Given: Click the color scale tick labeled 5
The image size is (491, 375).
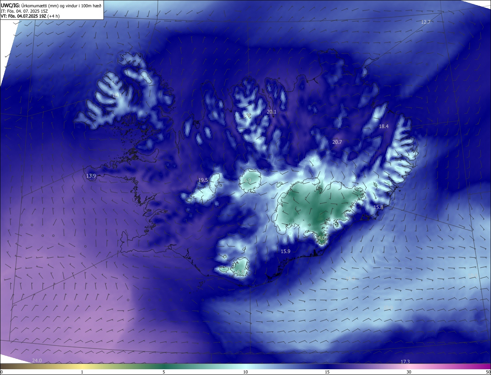Looking at the screenshot, I should (164, 372).
